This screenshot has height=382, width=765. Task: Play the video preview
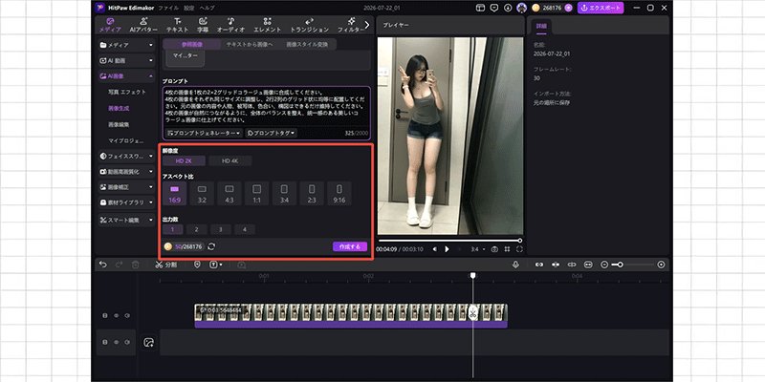pos(447,249)
